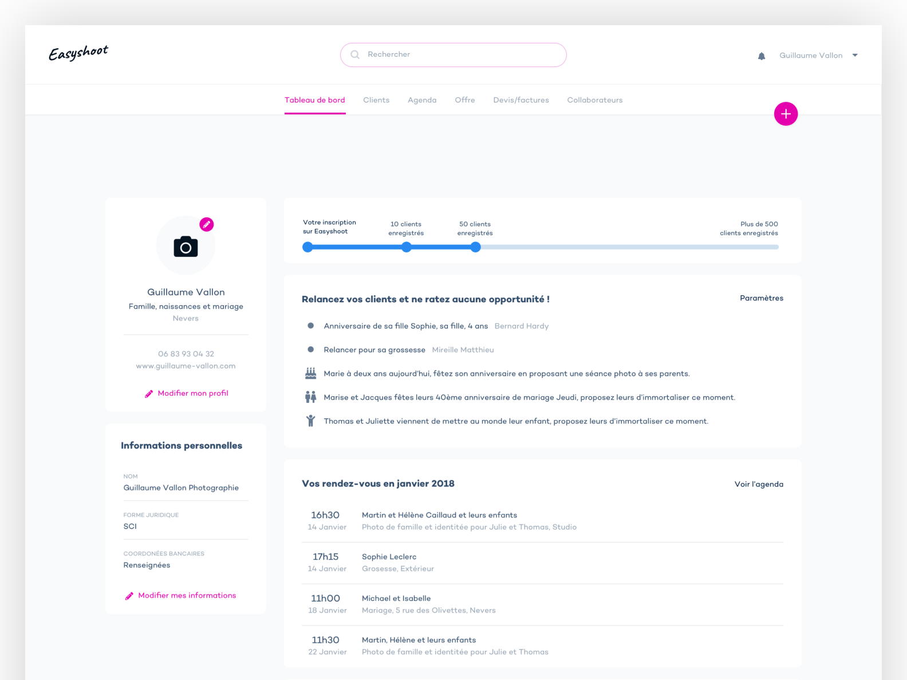Click the camera profile picture
The width and height of the screenshot is (907, 680).
point(186,246)
